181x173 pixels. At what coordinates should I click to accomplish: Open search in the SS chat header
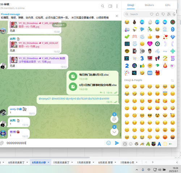102,6
